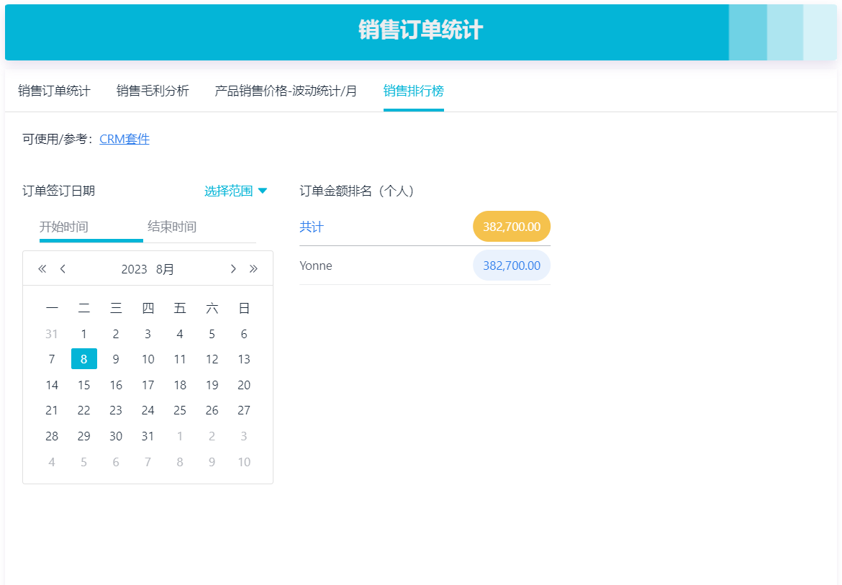Click the Yonne ranking row name
This screenshot has height=585, width=842.
tap(316, 266)
